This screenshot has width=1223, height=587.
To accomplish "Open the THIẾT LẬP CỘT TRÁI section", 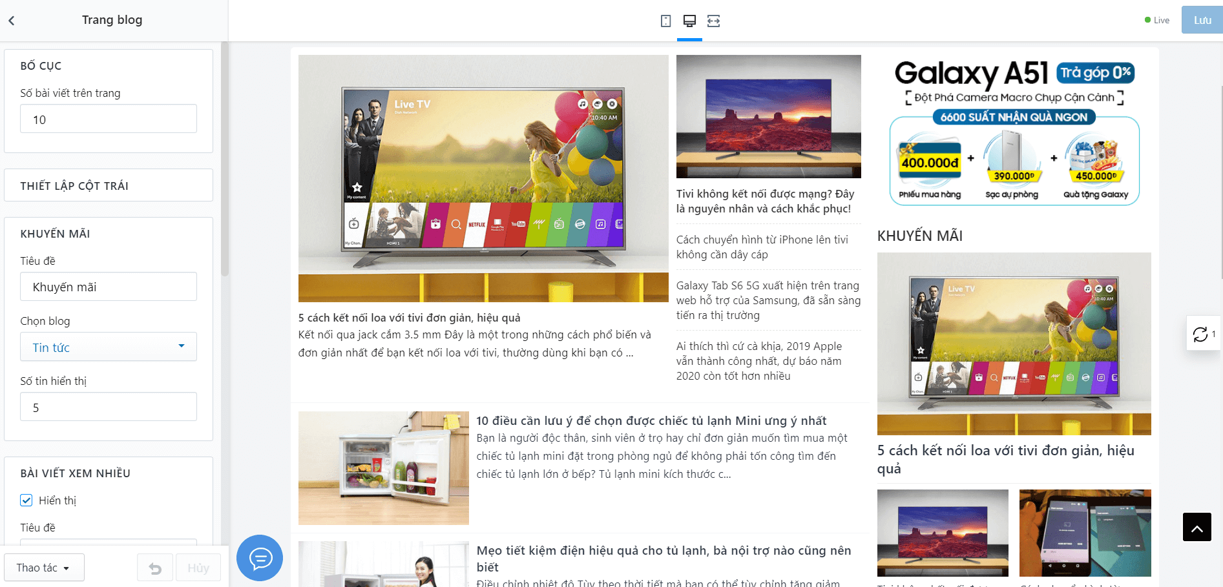I will [109, 185].
